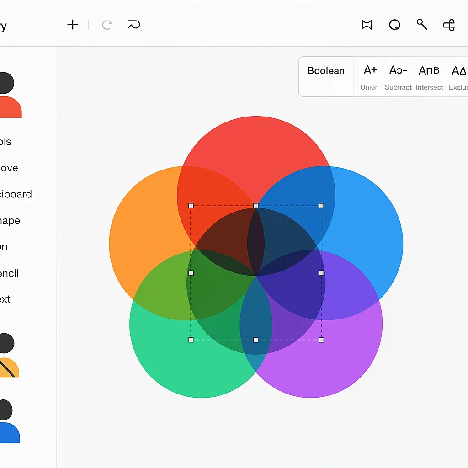Click the curved redo arrow icon
The width and height of the screenshot is (468, 468).
pos(133,25)
